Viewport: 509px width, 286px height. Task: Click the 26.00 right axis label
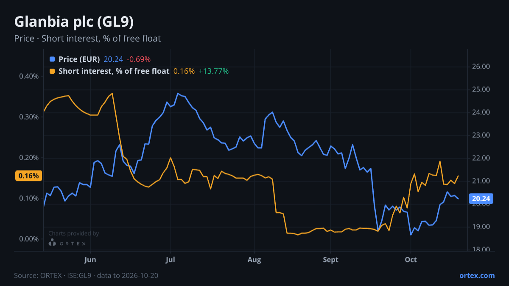coord(481,67)
